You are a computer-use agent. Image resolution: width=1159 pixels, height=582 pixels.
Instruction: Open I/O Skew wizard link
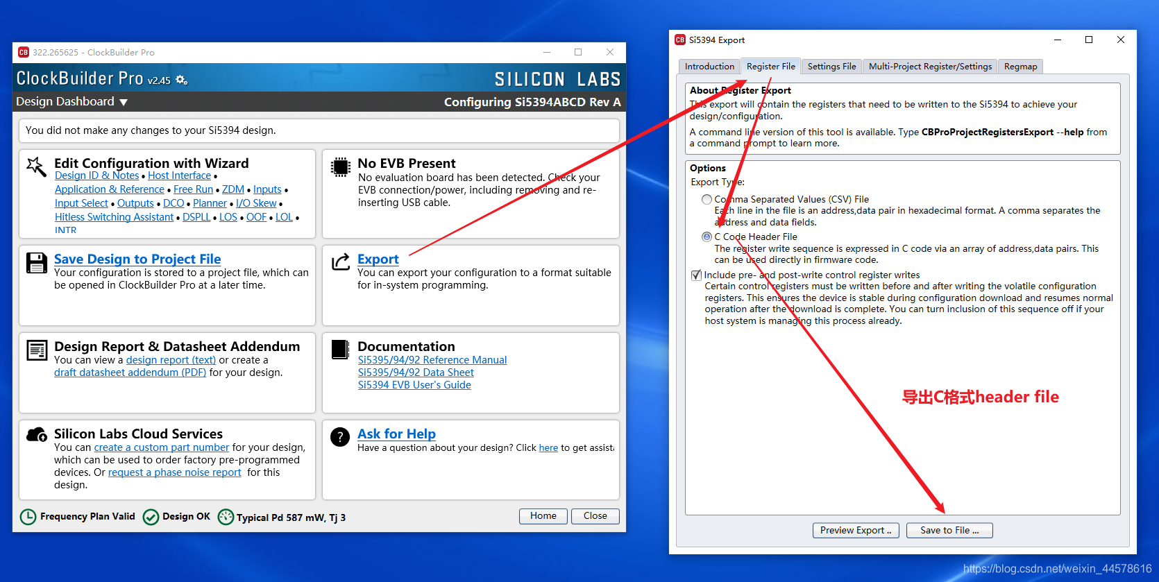[256, 203]
